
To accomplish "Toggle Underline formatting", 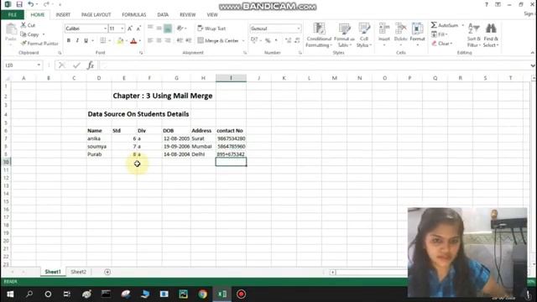I will point(86,40).
